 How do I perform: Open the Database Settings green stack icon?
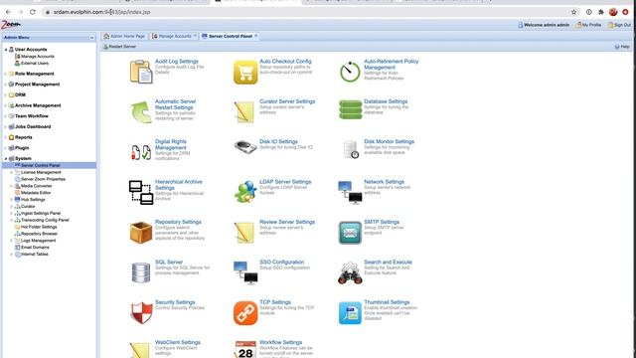pyautogui.click(x=350, y=109)
